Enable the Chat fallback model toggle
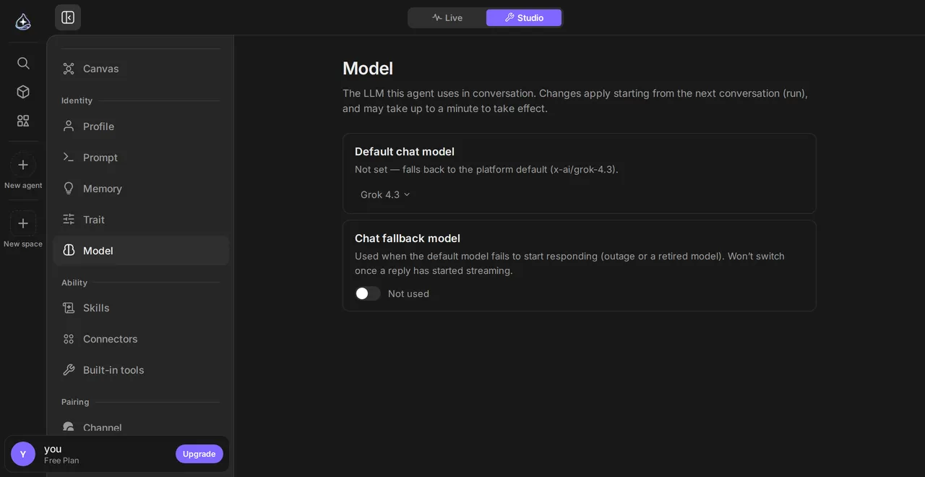Screen dimensions: 925x477 click(x=367, y=293)
